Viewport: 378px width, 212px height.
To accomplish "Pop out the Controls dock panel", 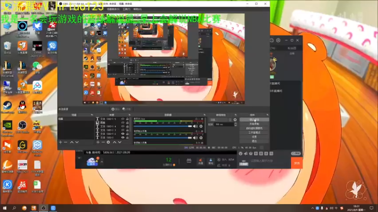I will click(267, 115).
